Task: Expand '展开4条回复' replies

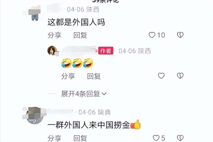Action: (84, 94)
